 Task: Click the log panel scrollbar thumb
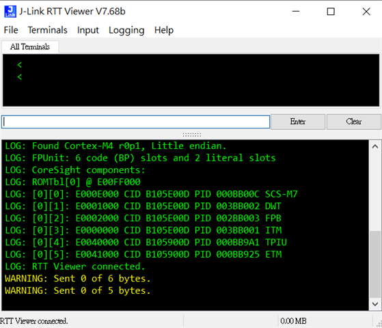[375, 264]
